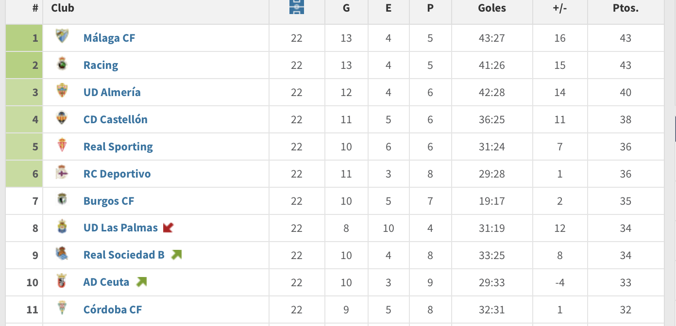Click the red falling arrow beside UD Las Palmas
The width and height of the screenshot is (676, 326).
[x=168, y=227]
